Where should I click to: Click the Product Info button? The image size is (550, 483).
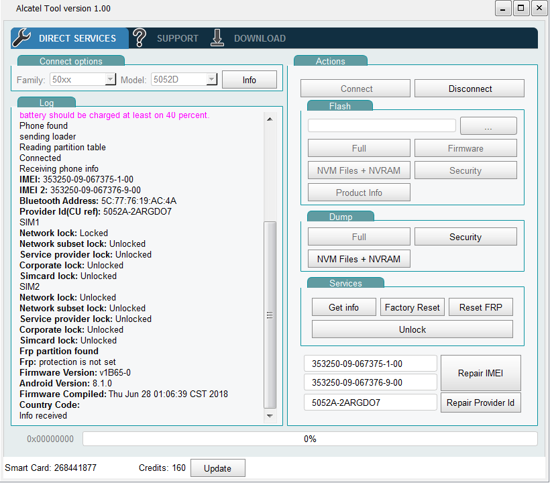pyautogui.click(x=359, y=193)
